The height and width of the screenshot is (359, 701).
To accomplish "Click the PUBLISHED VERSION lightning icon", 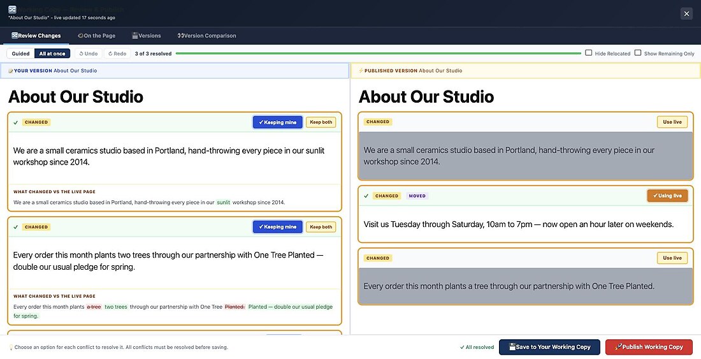I will [361, 71].
